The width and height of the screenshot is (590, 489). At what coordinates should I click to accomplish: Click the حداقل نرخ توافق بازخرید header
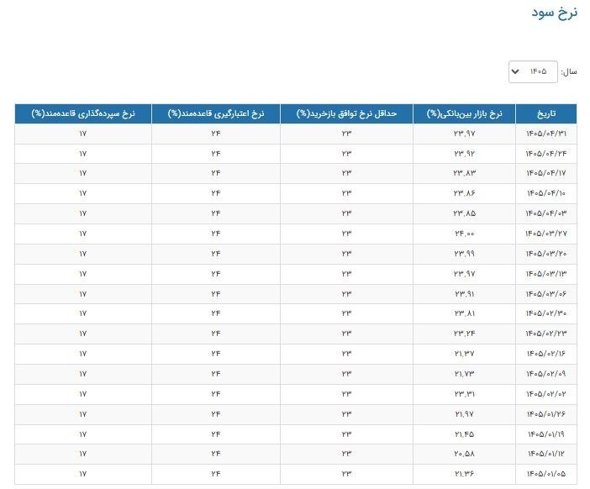click(346, 113)
